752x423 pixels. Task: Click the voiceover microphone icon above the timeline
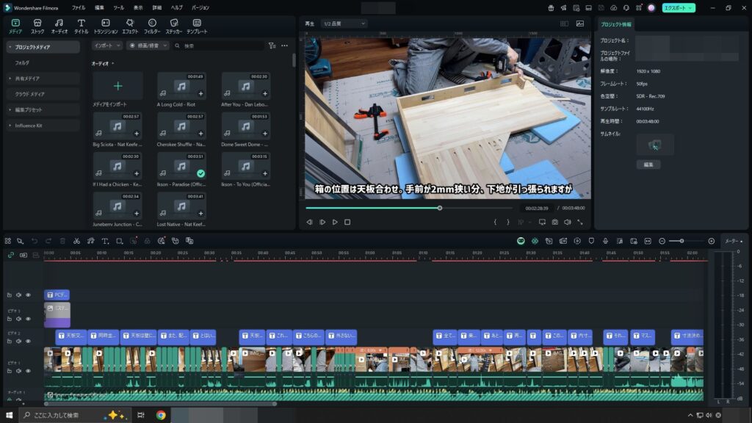605,241
